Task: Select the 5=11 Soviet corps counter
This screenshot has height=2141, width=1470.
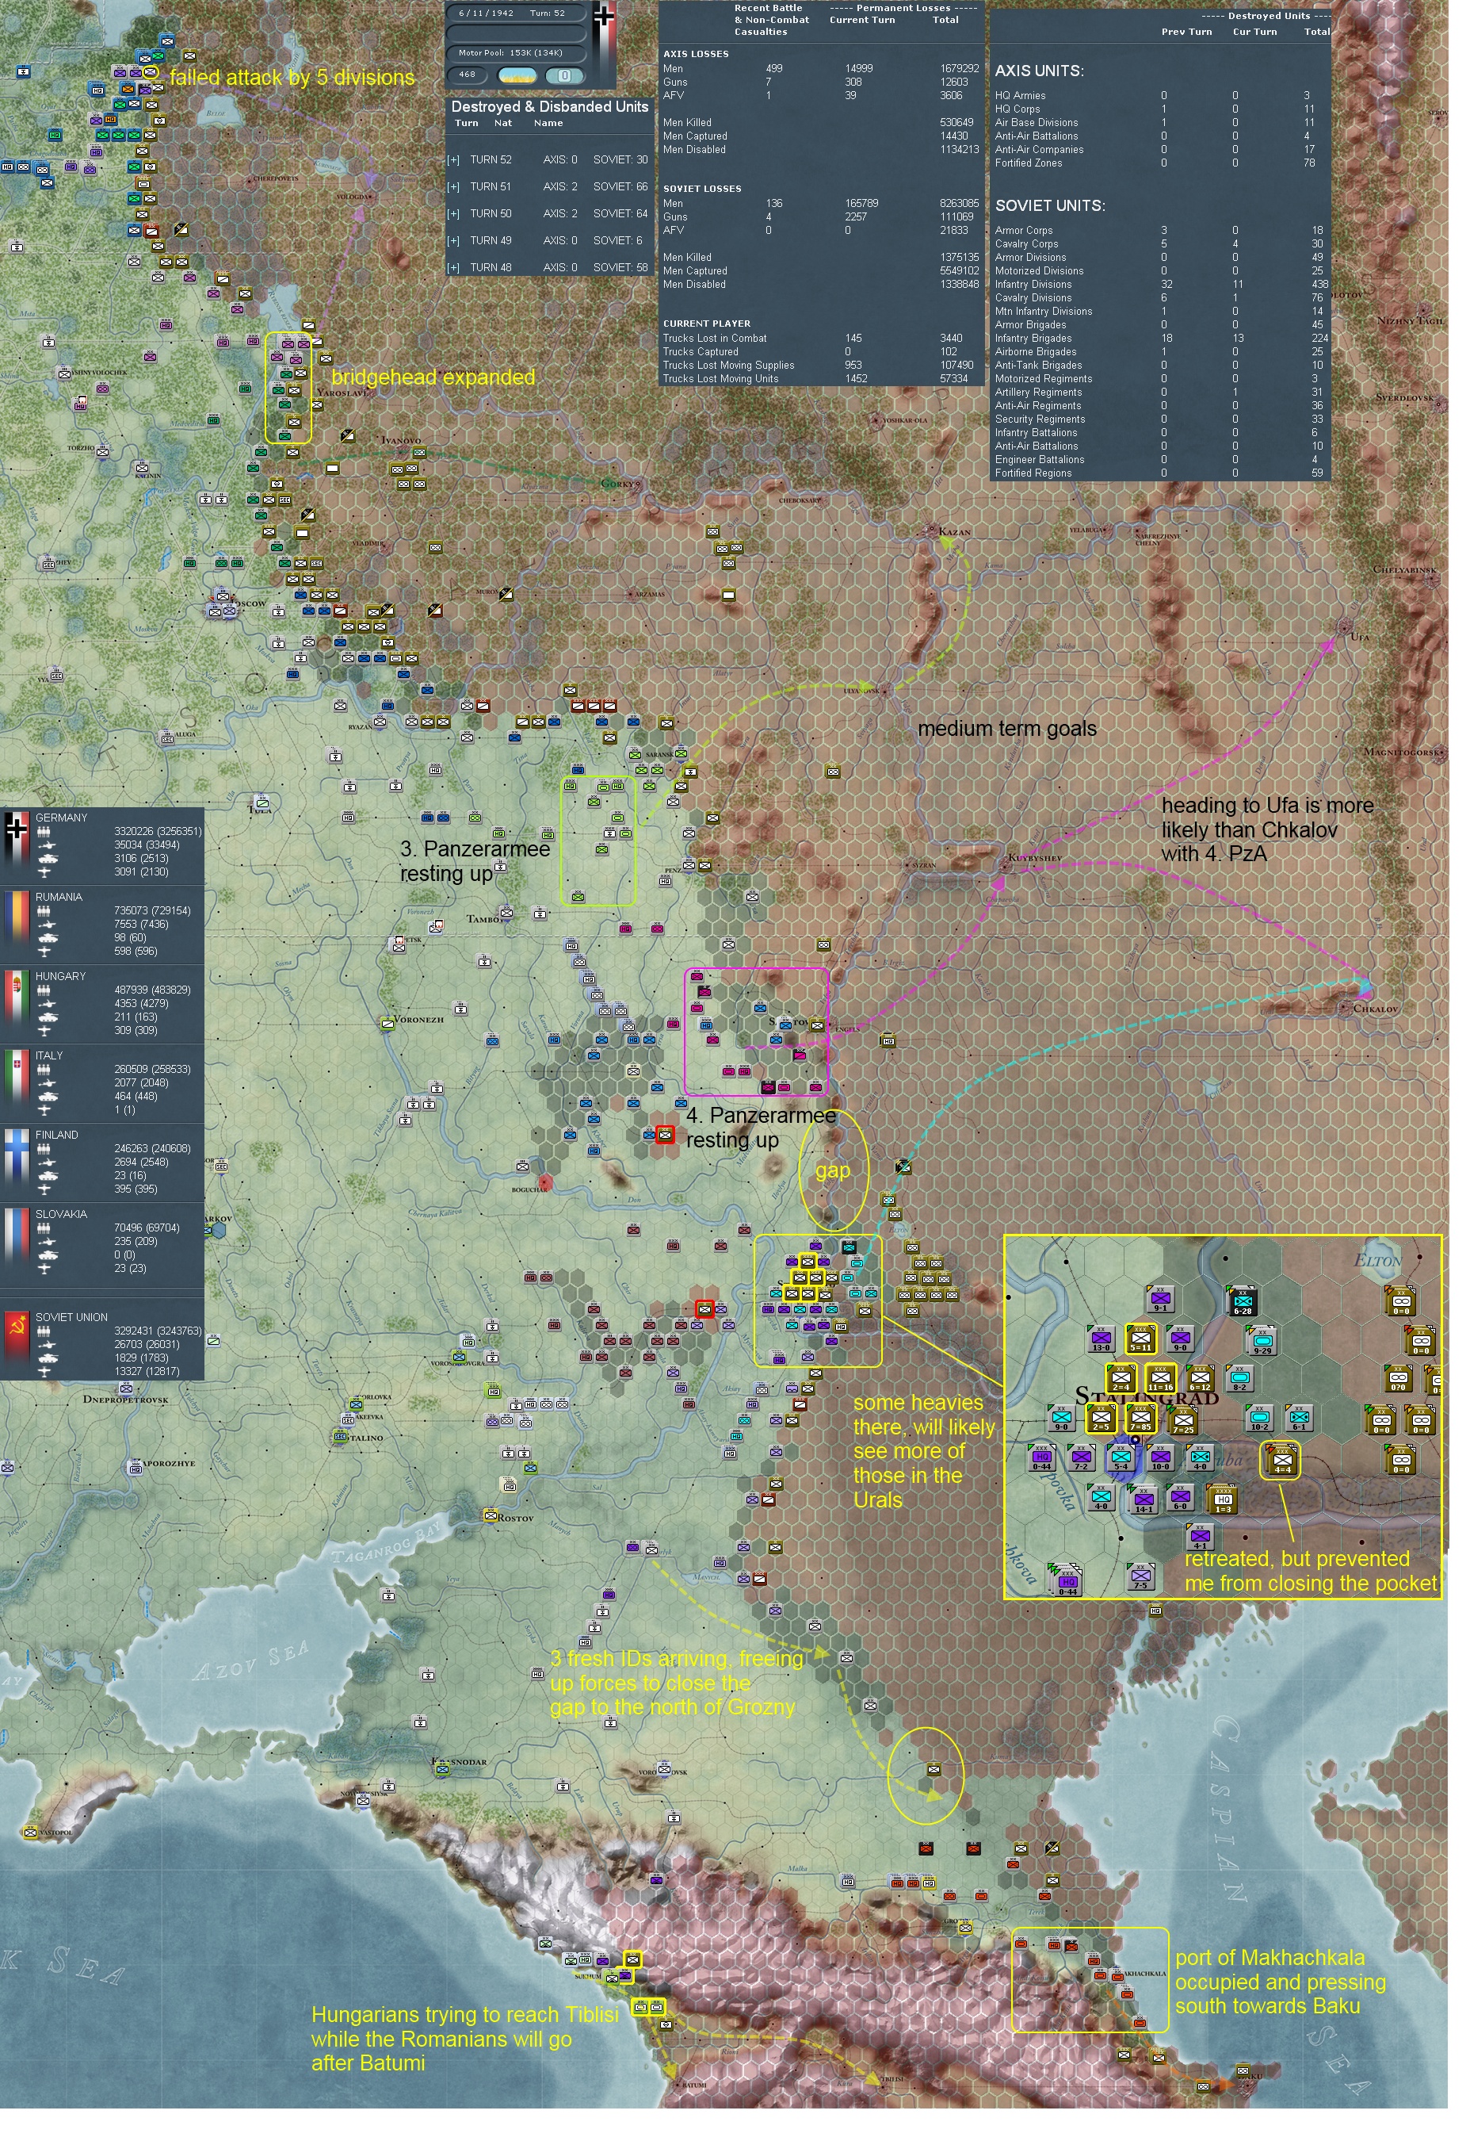Action: click(1141, 1339)
